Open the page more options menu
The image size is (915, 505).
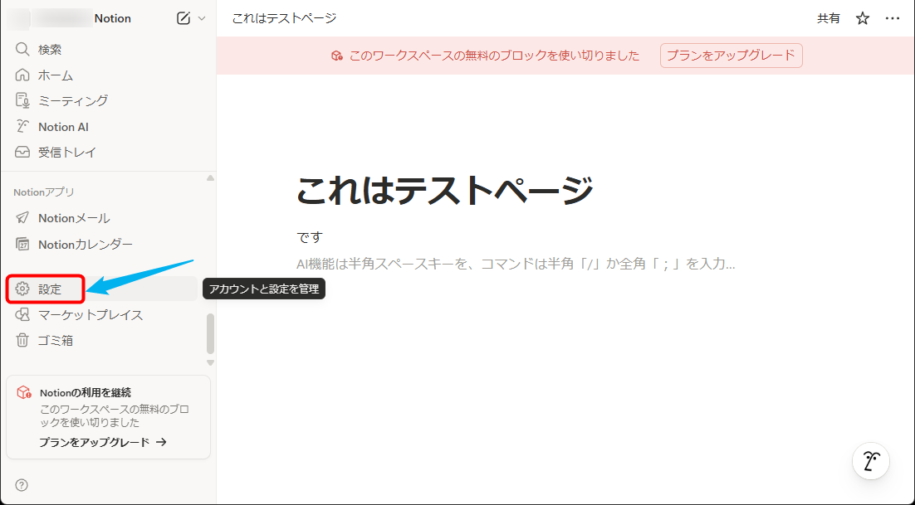[893, 18]
